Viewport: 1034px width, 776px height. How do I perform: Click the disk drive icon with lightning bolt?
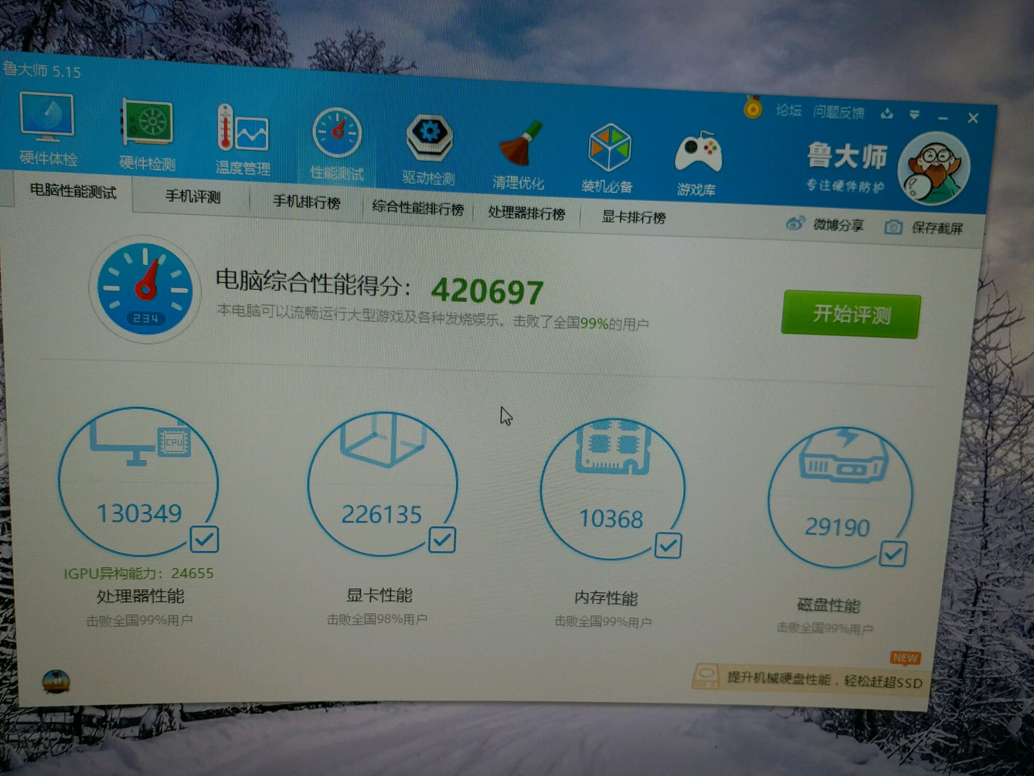tap(843, 455)
